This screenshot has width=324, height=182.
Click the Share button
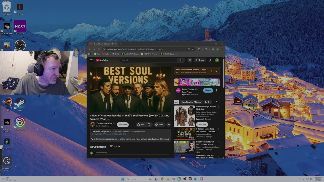click(x=159, y=125)
